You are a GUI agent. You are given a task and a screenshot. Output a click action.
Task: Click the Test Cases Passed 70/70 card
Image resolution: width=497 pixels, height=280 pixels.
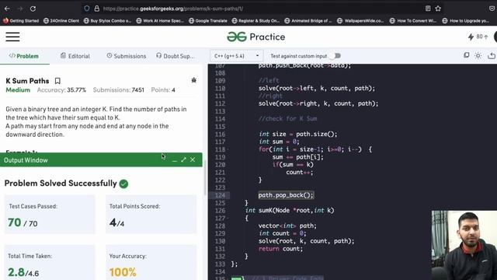[50, 215]
